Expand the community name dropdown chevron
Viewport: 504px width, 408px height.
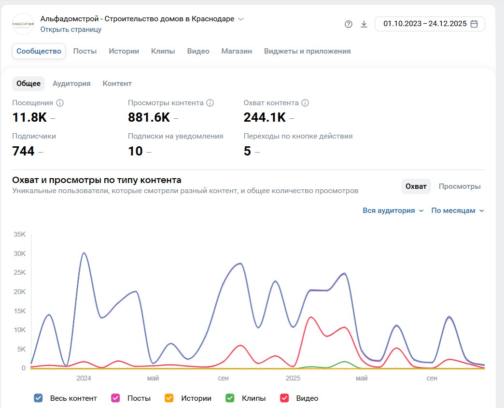coord(241,19)
